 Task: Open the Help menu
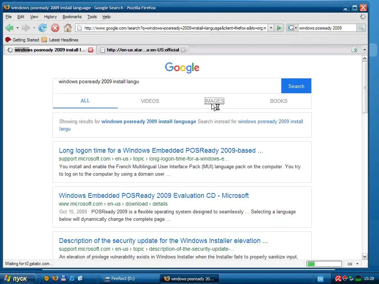tap(106, 17)
